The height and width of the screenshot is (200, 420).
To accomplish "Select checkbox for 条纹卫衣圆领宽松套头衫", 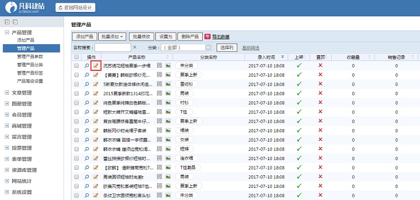I will pyautogui.click(x=77, y=195).
